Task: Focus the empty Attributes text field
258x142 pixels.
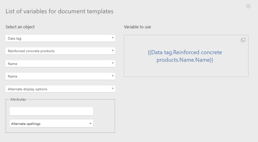Action: point(51,111)
